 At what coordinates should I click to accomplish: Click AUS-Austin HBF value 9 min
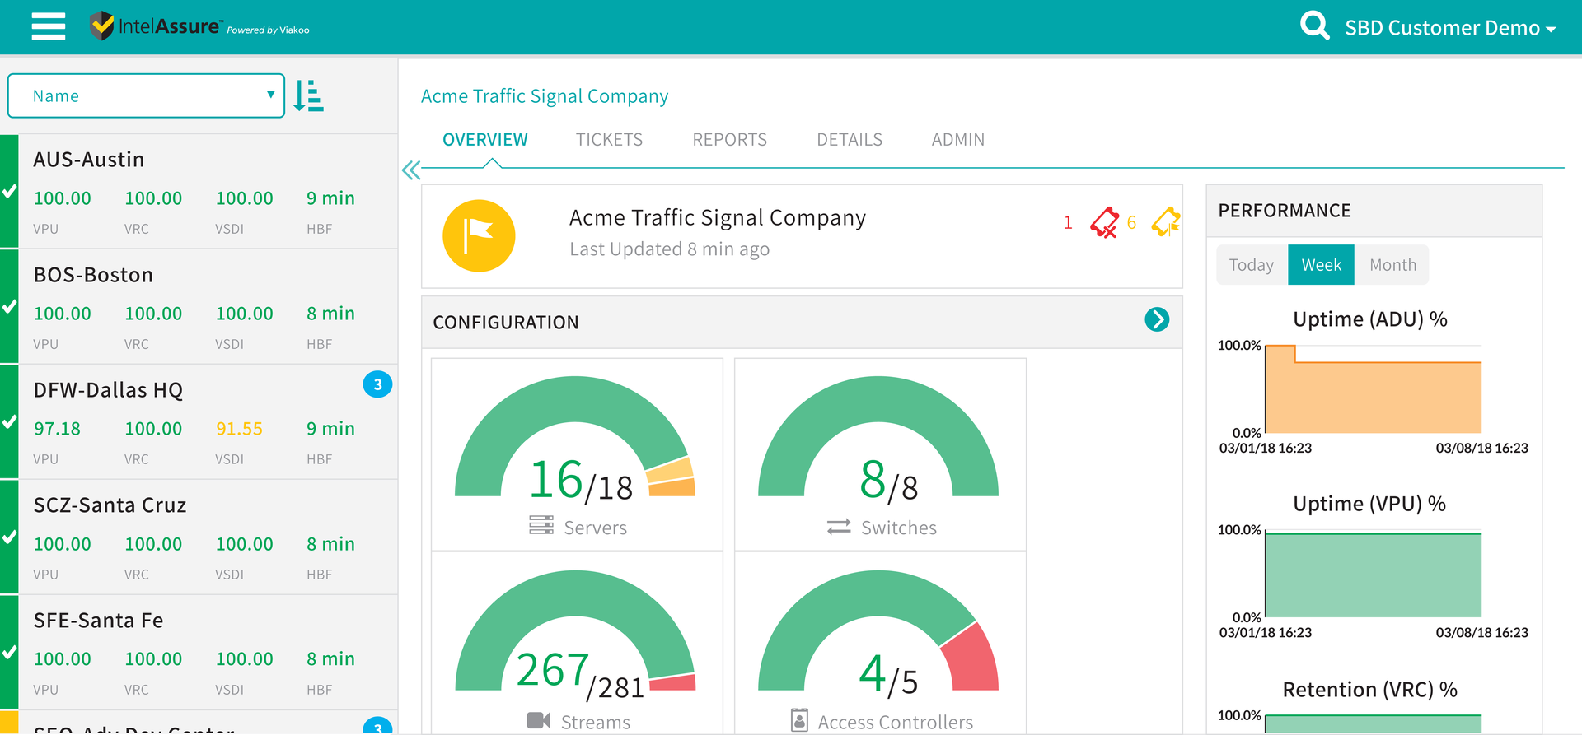click(x=330, y=198)
